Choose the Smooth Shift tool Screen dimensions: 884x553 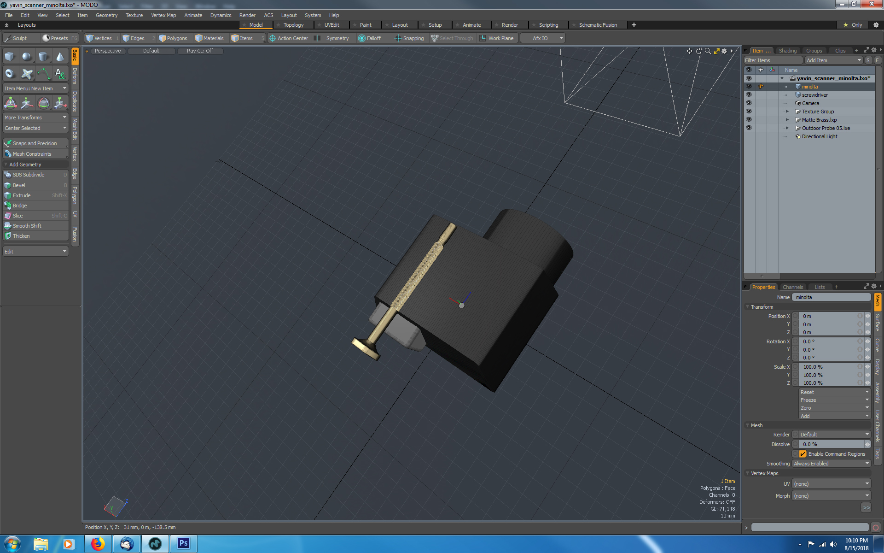tap(35, 226)
